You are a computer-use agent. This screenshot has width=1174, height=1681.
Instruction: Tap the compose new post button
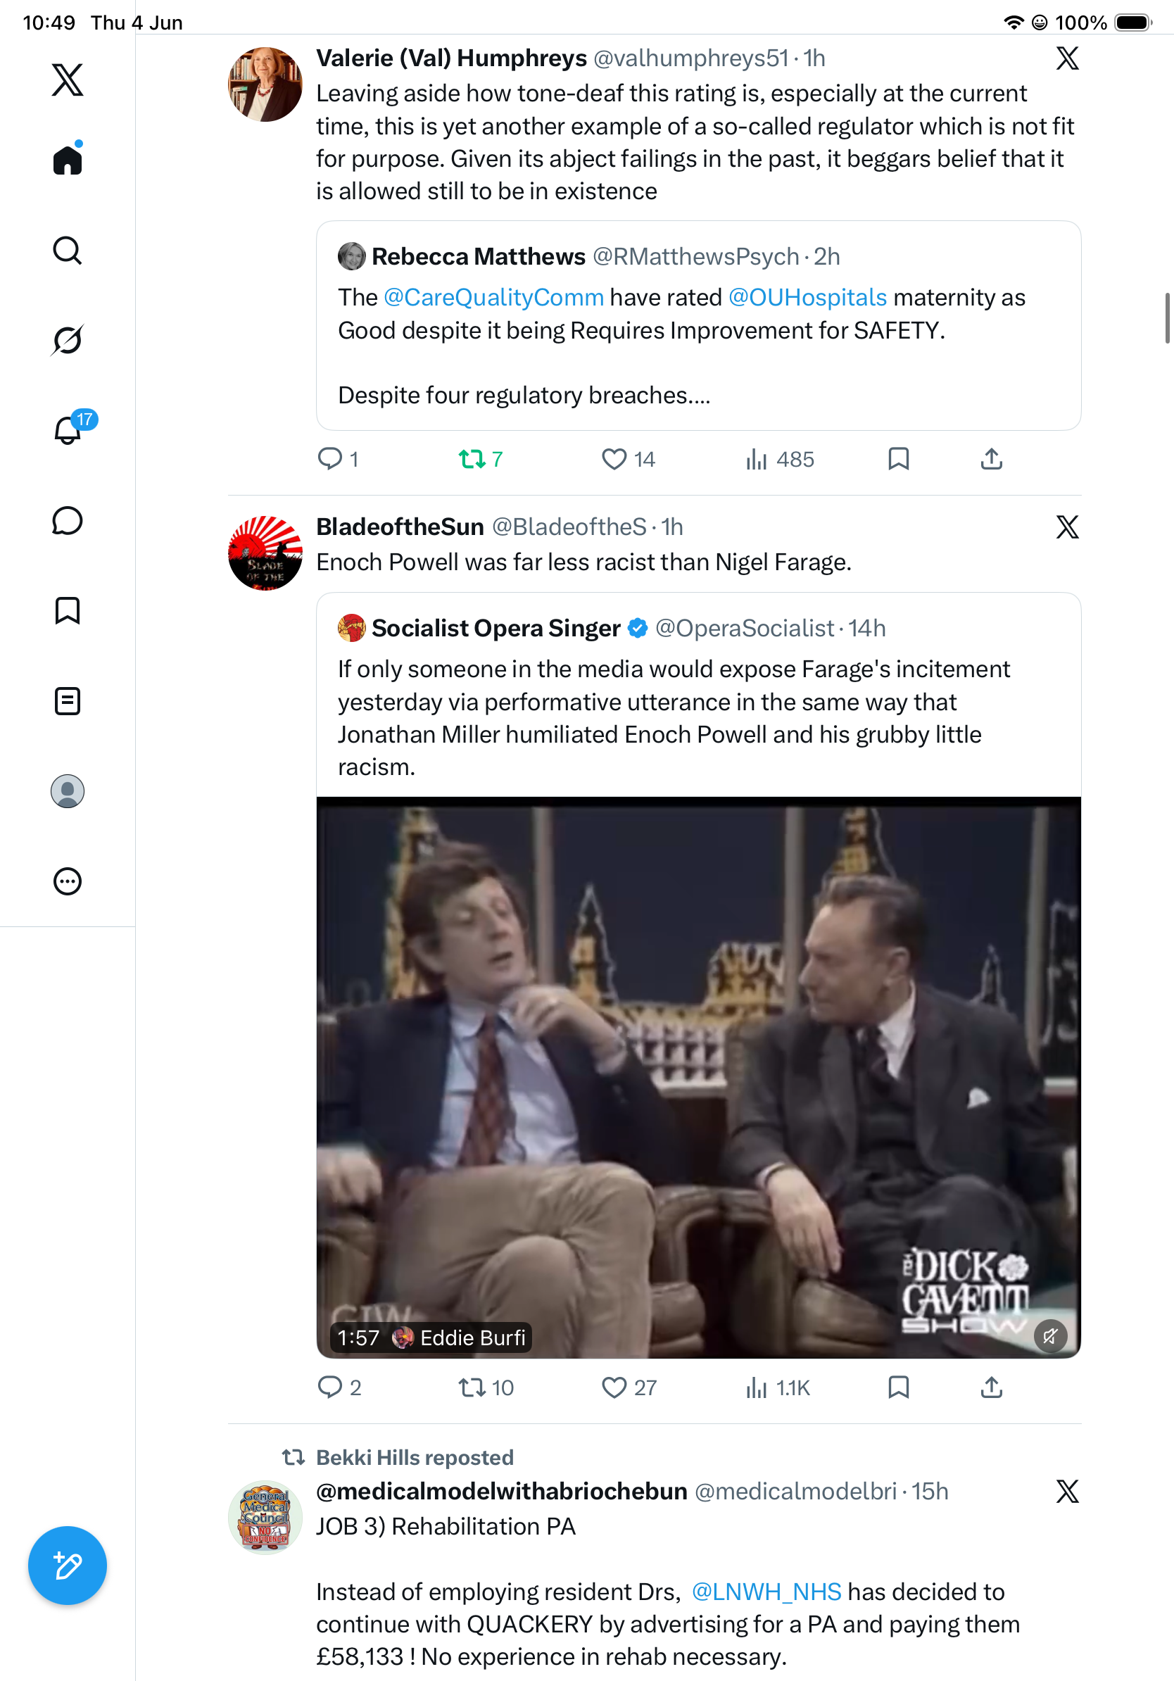(x=68, y=1566)
